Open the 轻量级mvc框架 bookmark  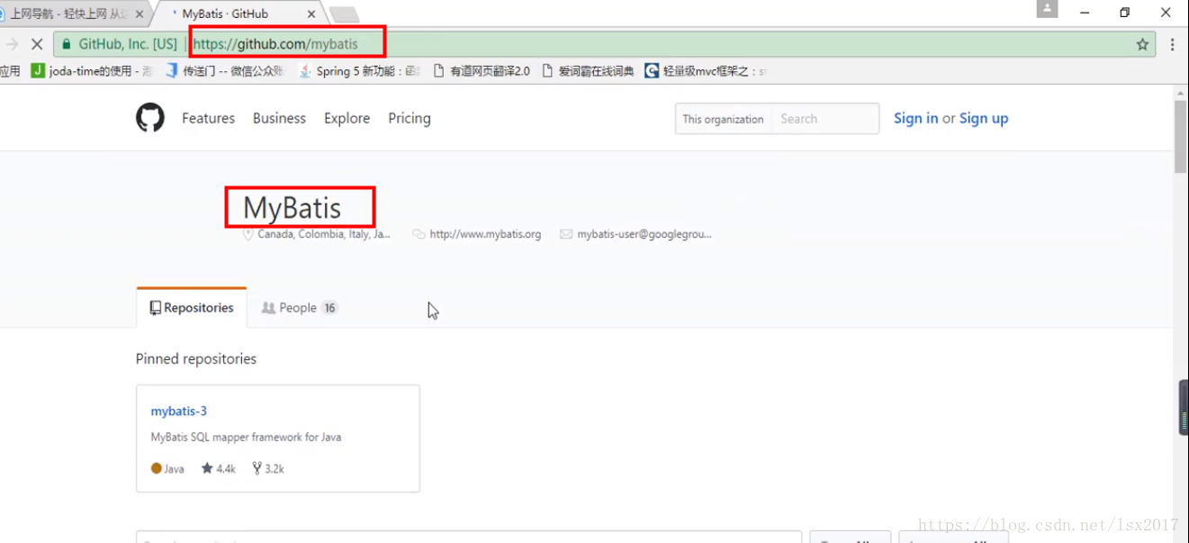706,71
